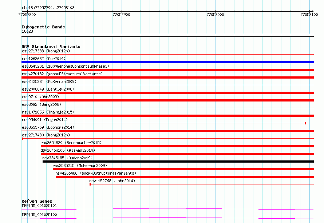Click the RefSeq Genes track title
This screenshot has width=324, height=223.
pos(37,201)
